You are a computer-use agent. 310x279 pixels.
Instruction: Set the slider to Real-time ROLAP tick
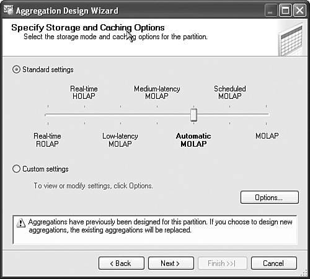[x=48, y=114]
